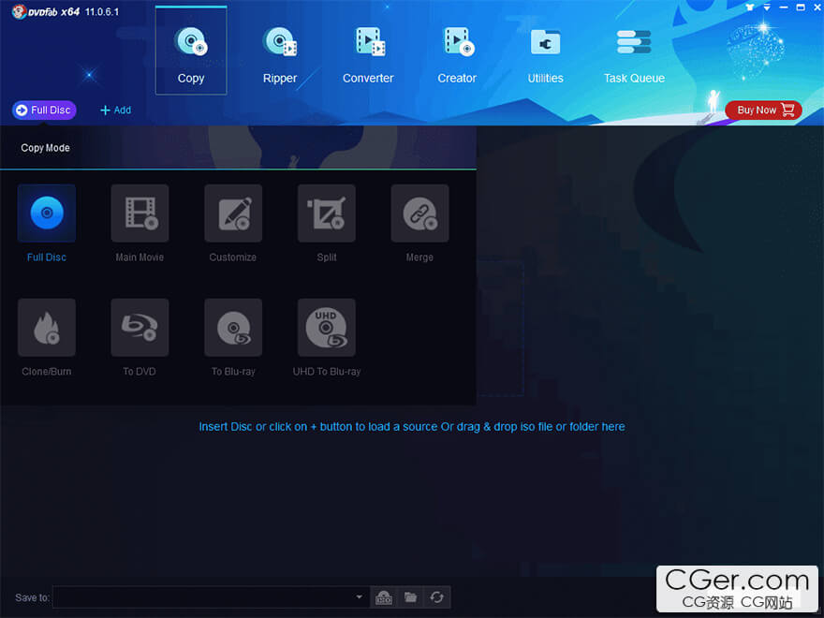Minimize the DVDFab window
This screenshot has height=618, width=824.
tap(784, 7)
